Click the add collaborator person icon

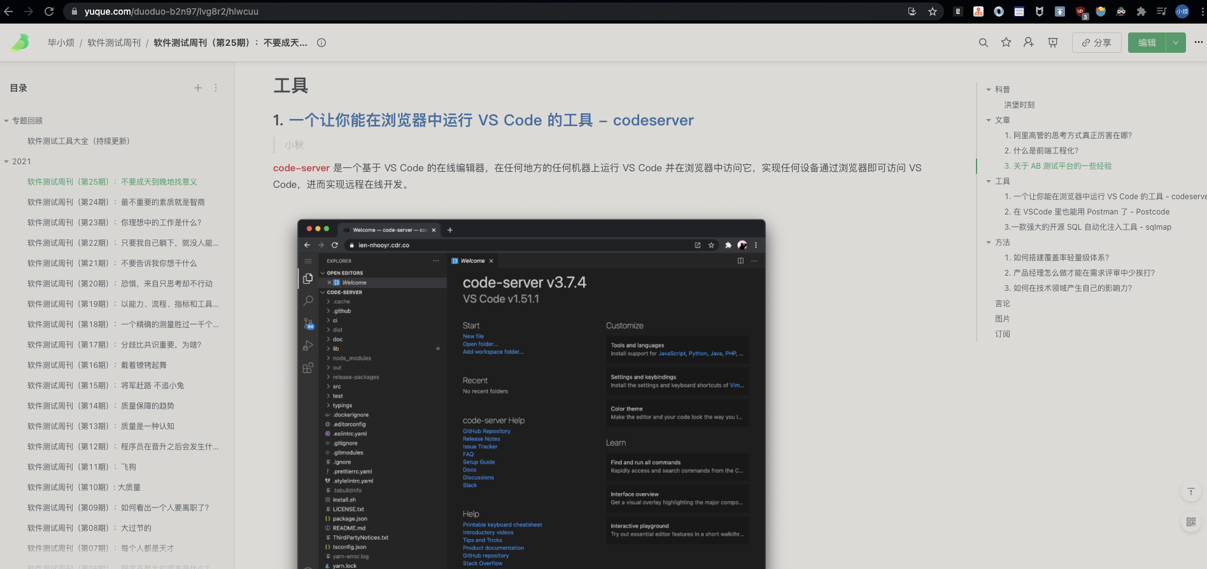click(x=1029, y=43)
